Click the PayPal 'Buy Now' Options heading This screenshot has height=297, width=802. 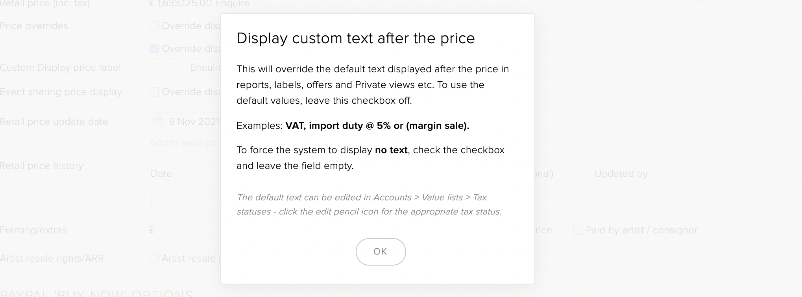click(96, 293)
